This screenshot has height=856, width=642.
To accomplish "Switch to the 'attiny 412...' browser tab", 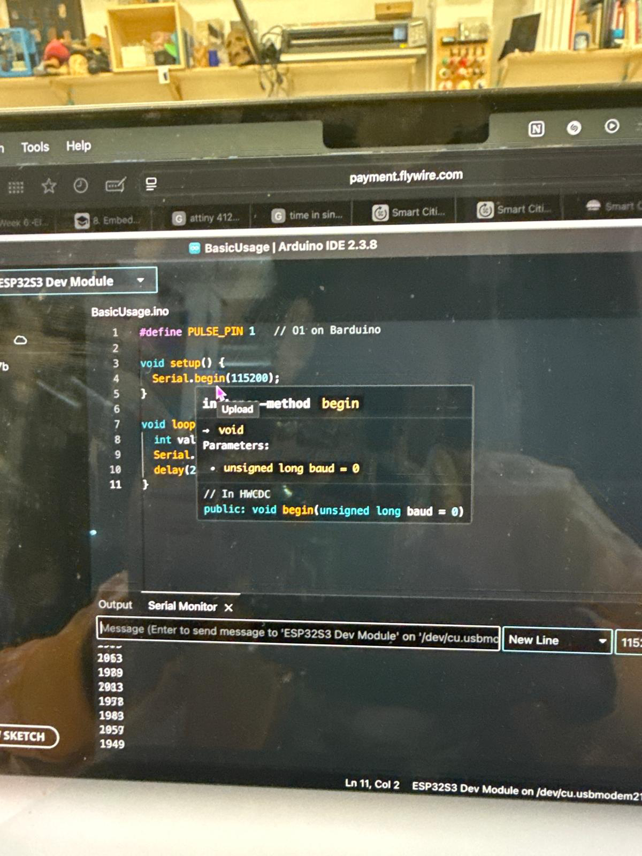I will pyautogui.click(x=206, y=218).
